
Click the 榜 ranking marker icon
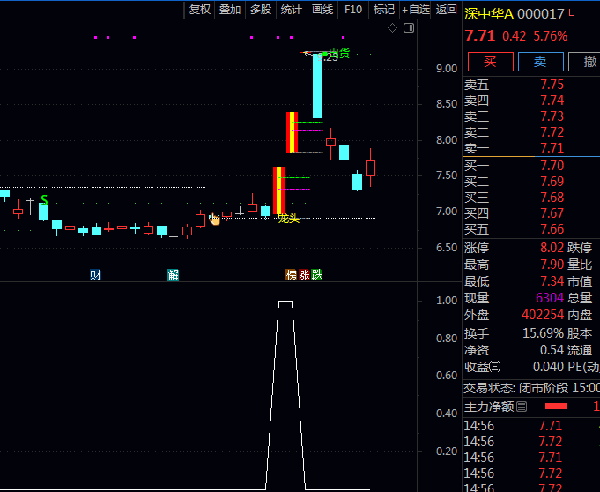pyautogui.click(x=292, y=275)
